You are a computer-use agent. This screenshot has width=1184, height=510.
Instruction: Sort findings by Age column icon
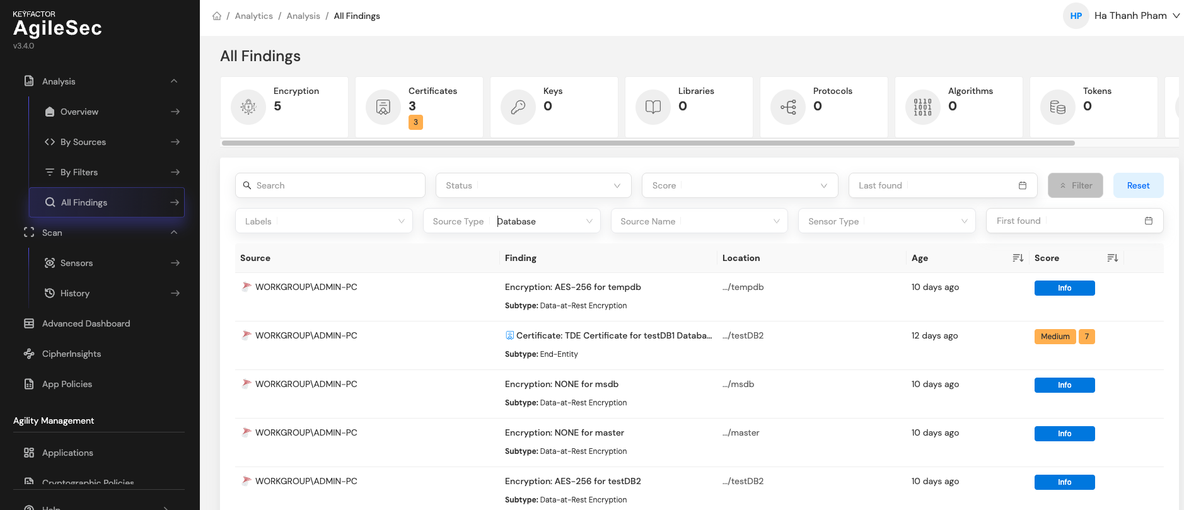point(1018,258)
